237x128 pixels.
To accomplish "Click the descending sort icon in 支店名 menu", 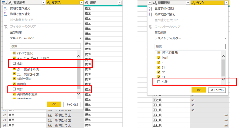I will pyautogui.click(x=6, y=14).
